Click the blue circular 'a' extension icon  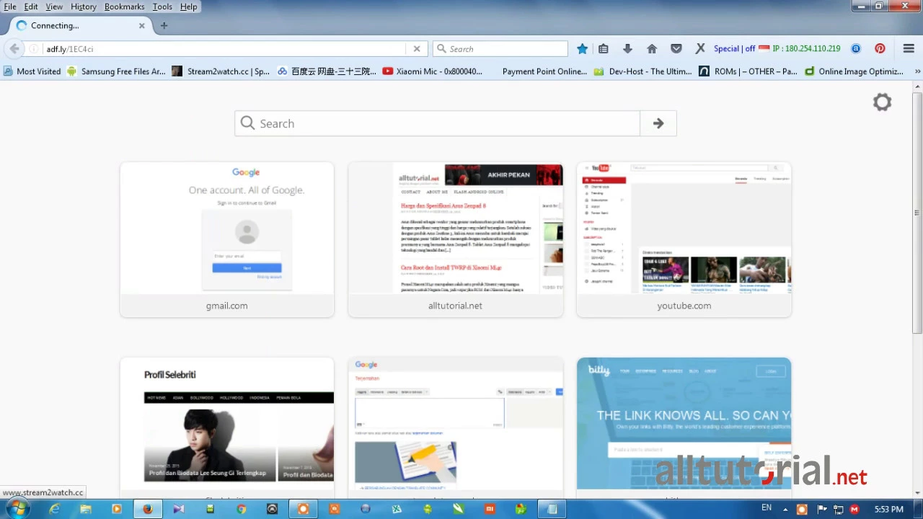[x=856, y=48]
